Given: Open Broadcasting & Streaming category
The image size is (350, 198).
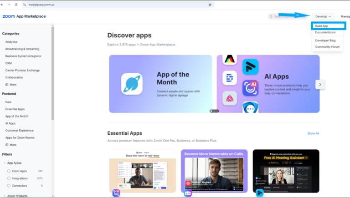Looking at the screenshot, I should click(x=22, y=49).
